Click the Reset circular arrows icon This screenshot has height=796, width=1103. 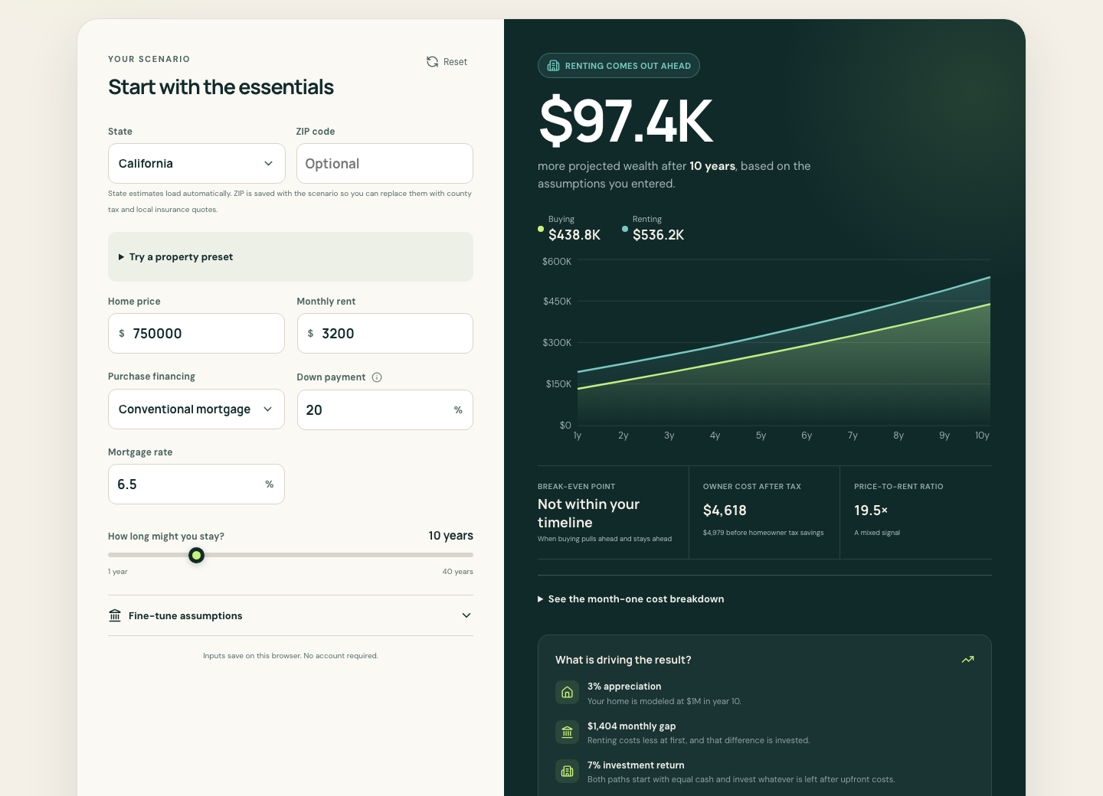pos(432,62)
